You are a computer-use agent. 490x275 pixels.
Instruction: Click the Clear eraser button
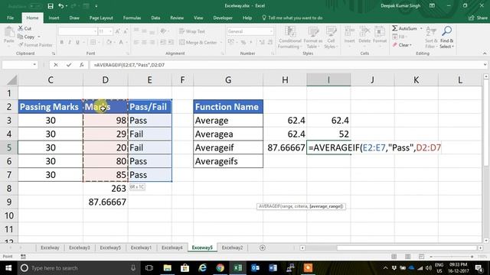coord(402,45)
